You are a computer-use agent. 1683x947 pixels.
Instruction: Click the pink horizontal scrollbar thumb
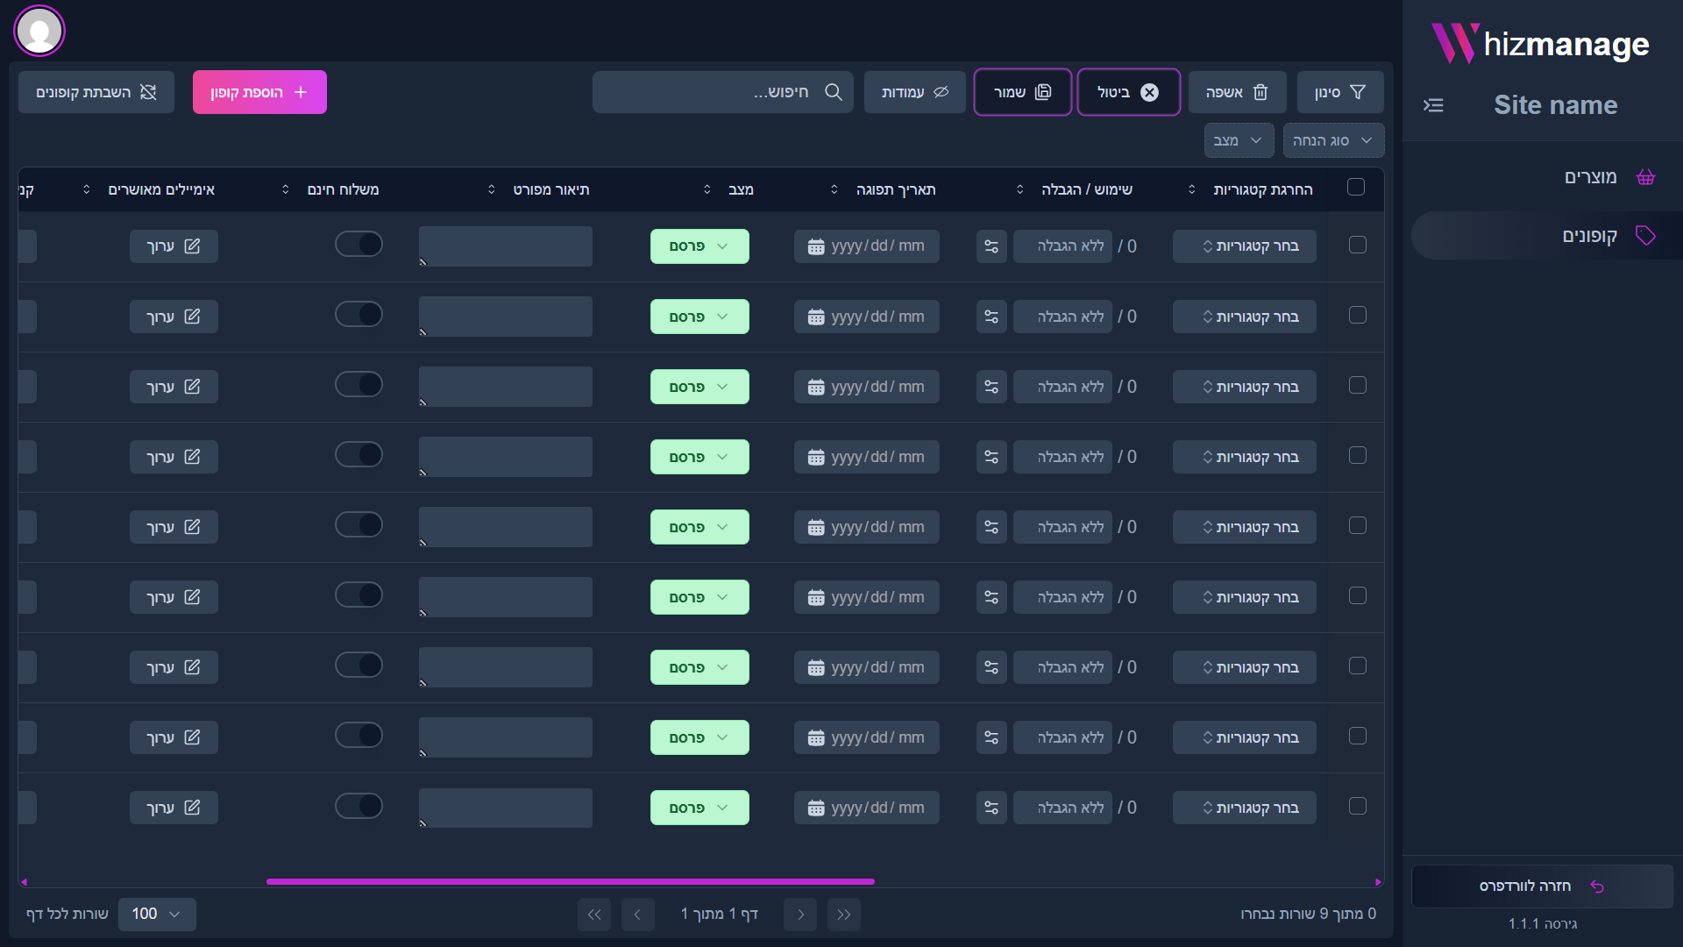coord(570,881)
